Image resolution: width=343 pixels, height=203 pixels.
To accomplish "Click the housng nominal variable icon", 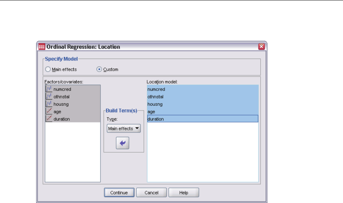I will [x=49, y=104].
